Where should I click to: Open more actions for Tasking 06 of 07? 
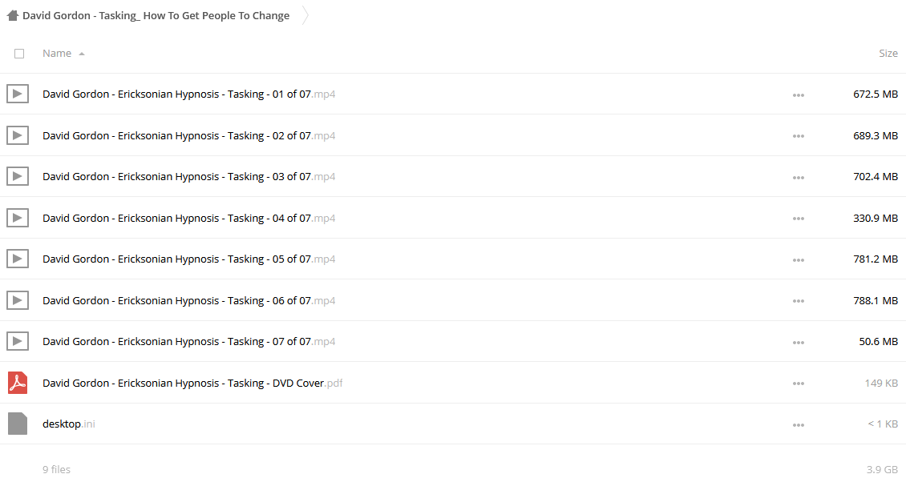point(799,301)
